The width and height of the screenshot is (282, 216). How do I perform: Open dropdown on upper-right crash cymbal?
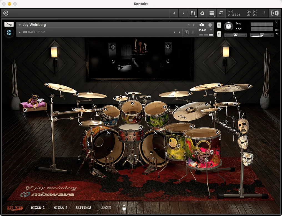(x=219, y=85)
